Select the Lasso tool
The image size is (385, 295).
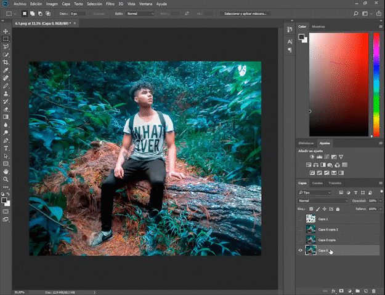(x=6, y=46)
